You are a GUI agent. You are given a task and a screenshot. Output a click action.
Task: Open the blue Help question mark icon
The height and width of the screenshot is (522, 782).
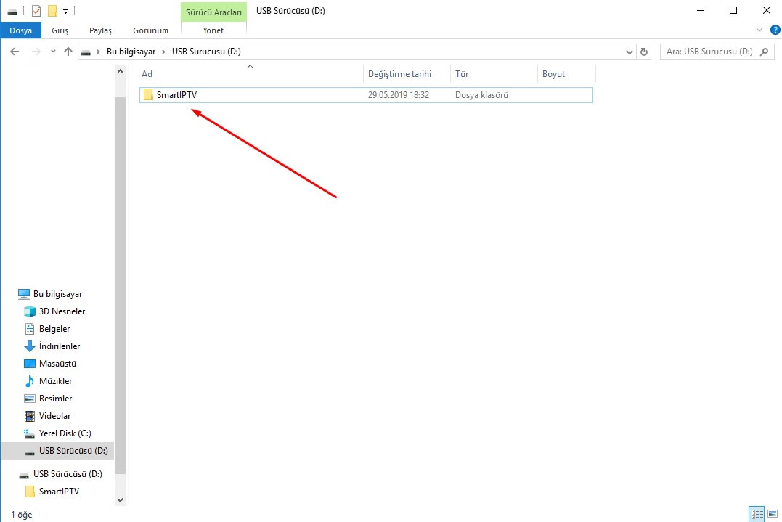click(x=775, y=30)
